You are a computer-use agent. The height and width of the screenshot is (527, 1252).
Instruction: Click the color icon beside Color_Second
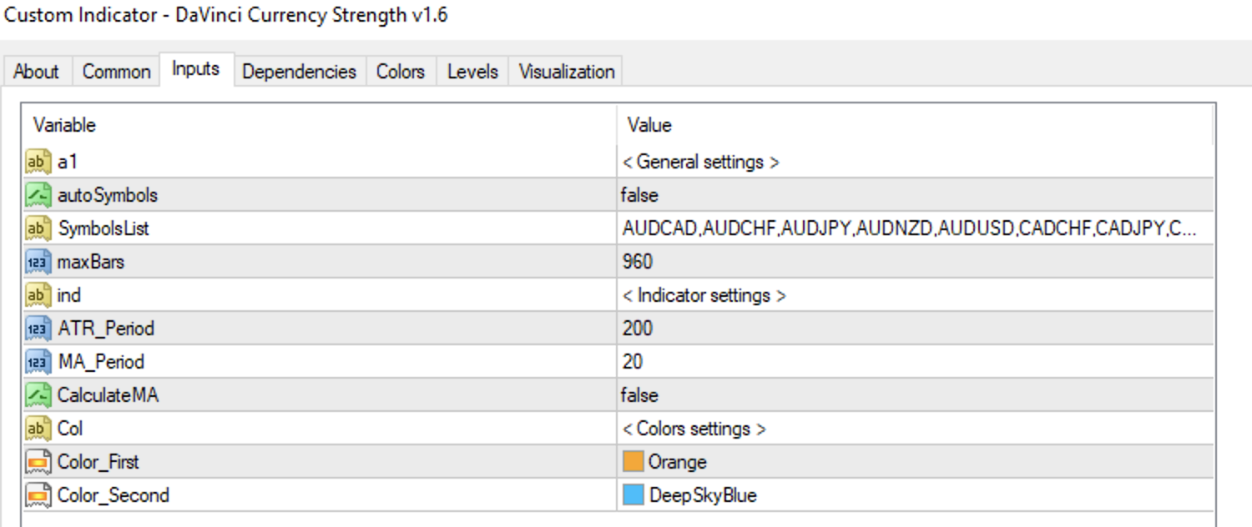pos(38,495)
